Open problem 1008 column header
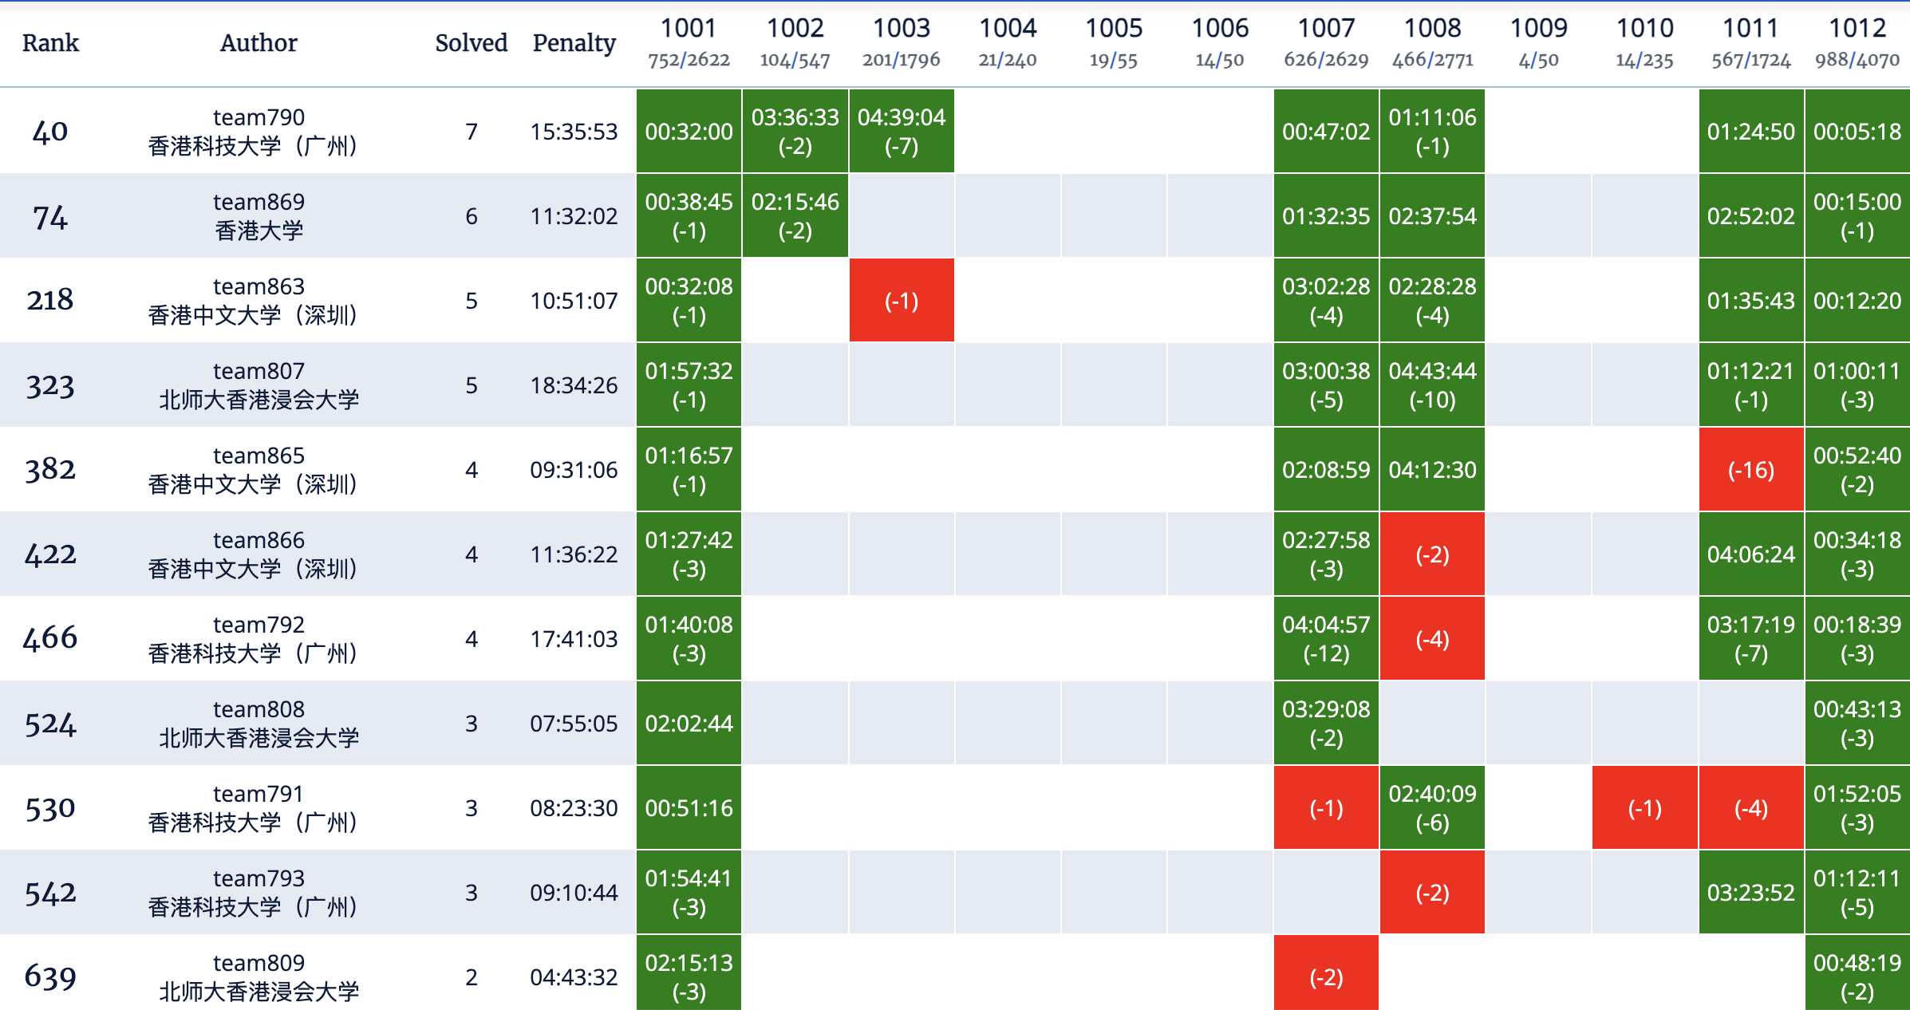Screen dimensions: 1910x1010 coord(1432,43)
